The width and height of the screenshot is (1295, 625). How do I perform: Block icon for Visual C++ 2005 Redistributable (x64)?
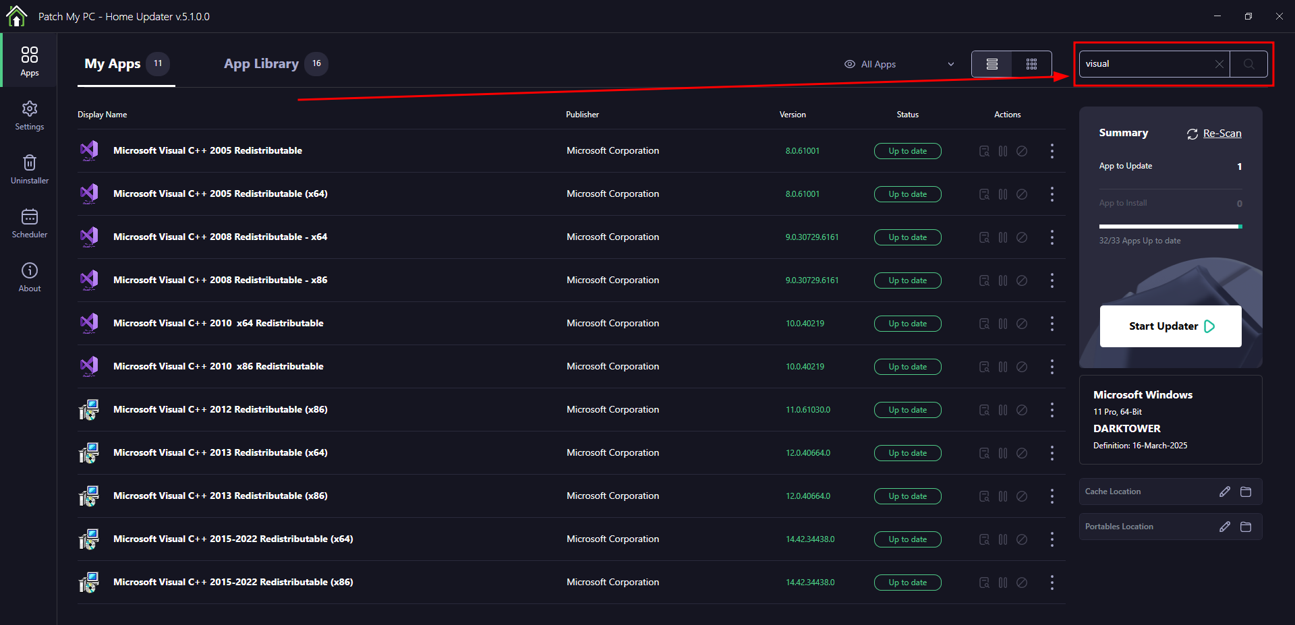coord(1022,194)
